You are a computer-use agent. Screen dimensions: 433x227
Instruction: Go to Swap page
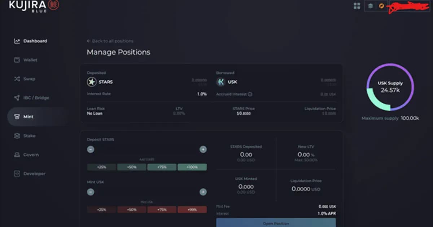tap(29, 79)
